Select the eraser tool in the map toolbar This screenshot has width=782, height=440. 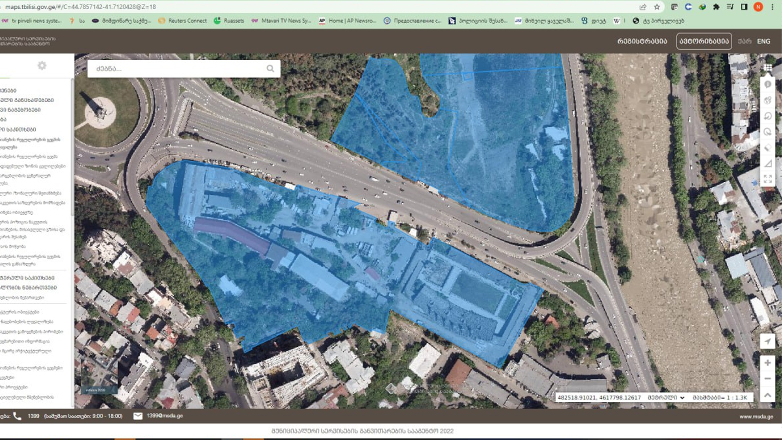[768, 147]
